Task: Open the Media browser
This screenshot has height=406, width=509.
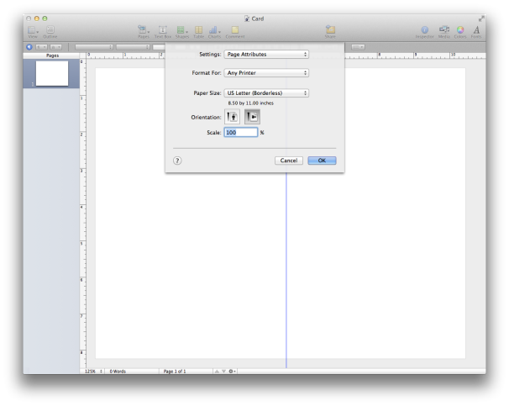Action: [444, 31]
